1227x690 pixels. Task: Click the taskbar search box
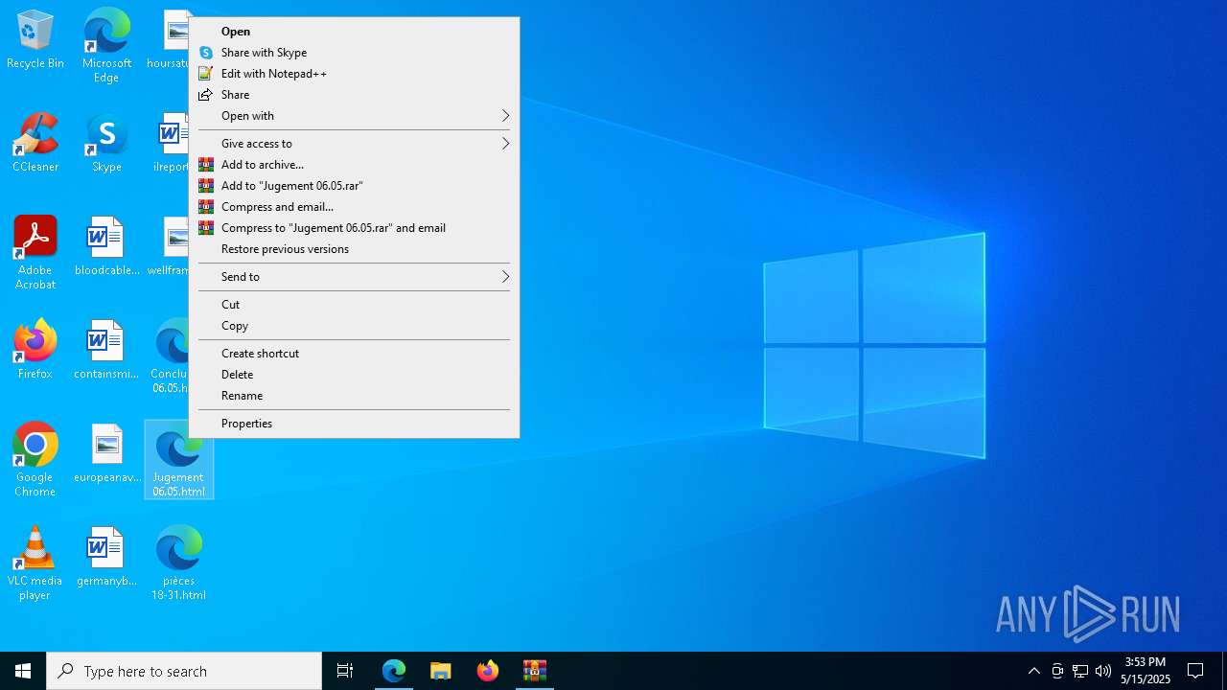(x=184, y=671)
